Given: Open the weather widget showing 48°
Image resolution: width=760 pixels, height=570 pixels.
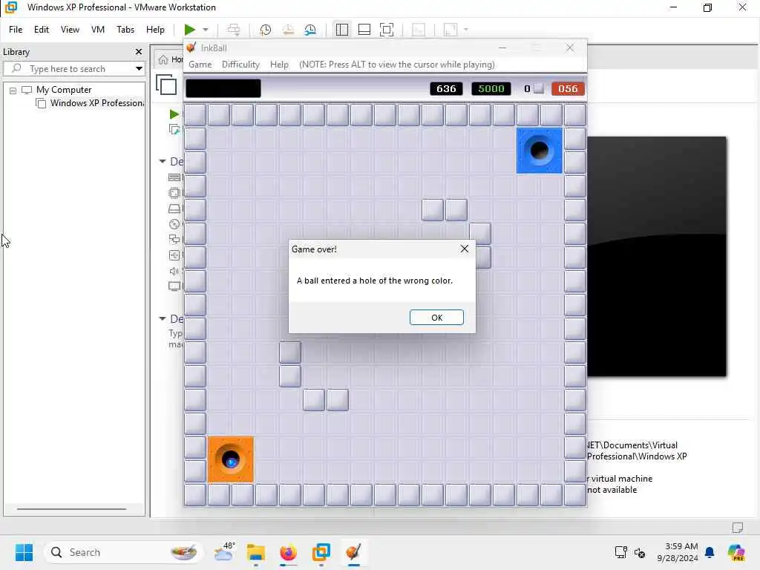Looking at the screenshot, I should [x=225, y=552].
